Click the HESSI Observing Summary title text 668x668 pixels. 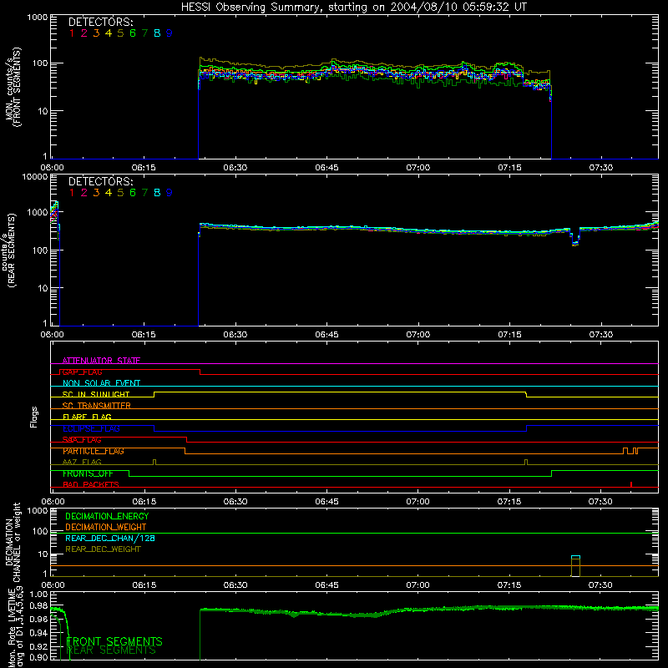tap(354, 8)
